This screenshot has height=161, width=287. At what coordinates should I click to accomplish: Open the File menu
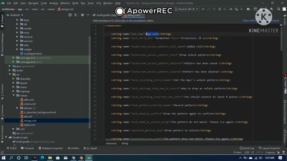point(9,3)
